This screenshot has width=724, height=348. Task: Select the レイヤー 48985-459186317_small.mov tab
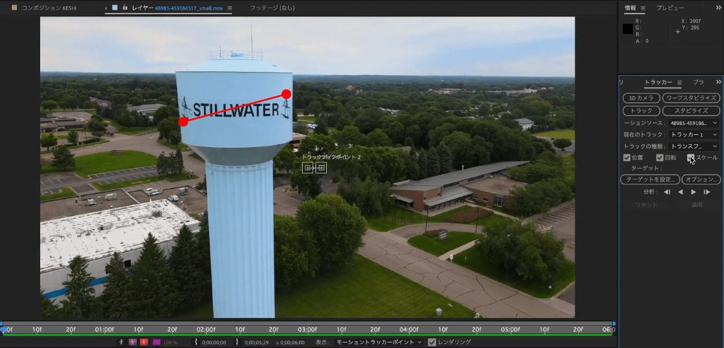(177, 8)
